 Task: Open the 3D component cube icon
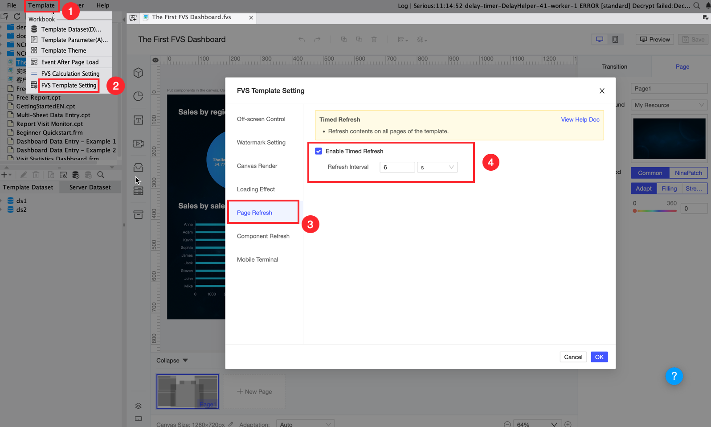(139, 73)
